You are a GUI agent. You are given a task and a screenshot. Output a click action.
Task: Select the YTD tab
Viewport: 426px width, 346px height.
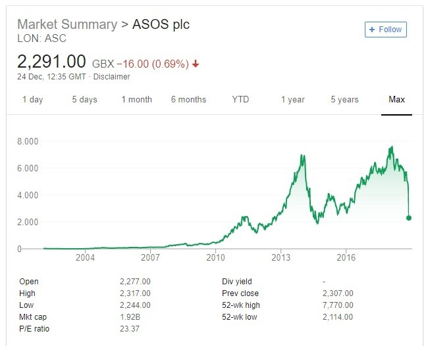point(240,100)
